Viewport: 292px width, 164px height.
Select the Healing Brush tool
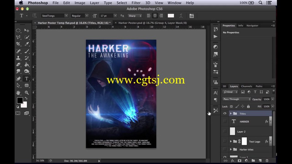coord(18,51)
